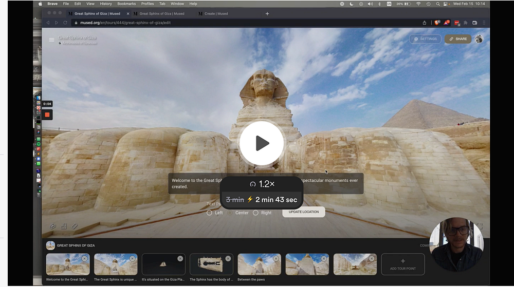Open 'Between the paws' tour point
Screen dimensions: 514x287
(259, 264)
